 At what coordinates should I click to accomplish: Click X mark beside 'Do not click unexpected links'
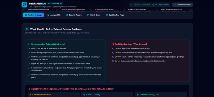tap(113, 61)
